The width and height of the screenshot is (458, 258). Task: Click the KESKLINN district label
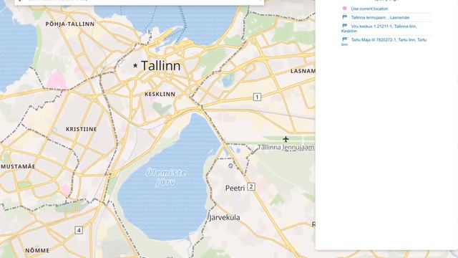click(160, 94)
